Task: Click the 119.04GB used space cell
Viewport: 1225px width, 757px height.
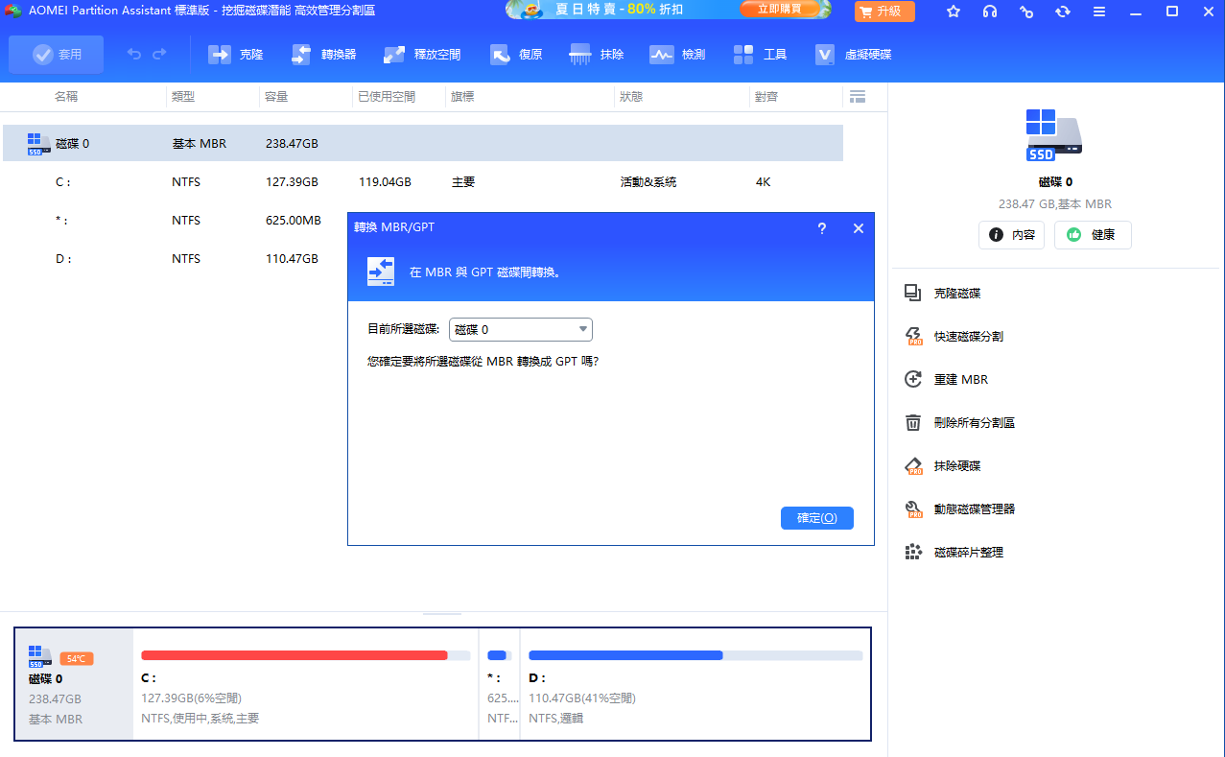Action: 385,181
